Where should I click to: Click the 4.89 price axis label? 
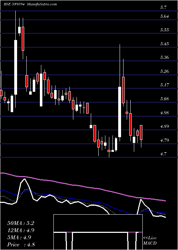[164, 126]
